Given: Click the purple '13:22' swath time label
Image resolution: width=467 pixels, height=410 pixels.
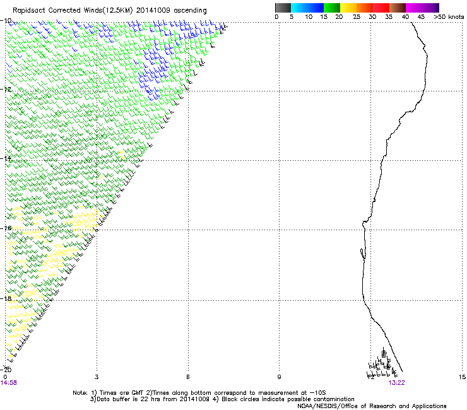Looking at the screenshot, I should click(396, 383).
